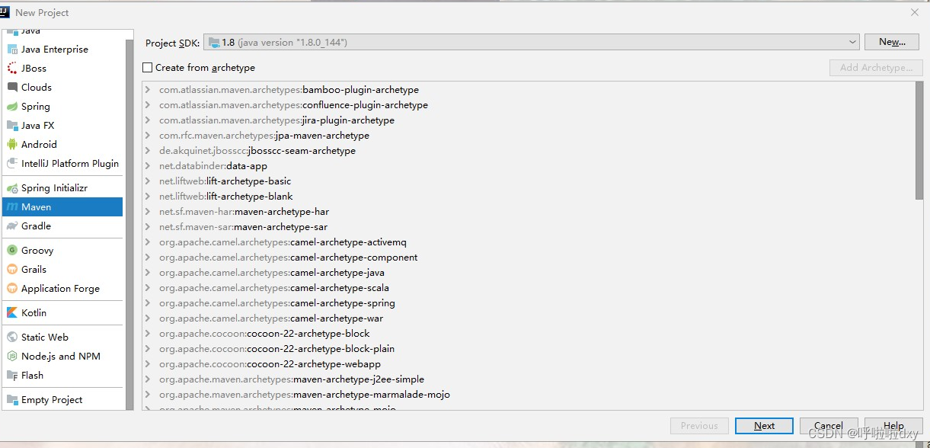The width and height of the screenshot is (930, 448).
Task: Click the Clouds icon in sidebar
Action: click(12, 87)
